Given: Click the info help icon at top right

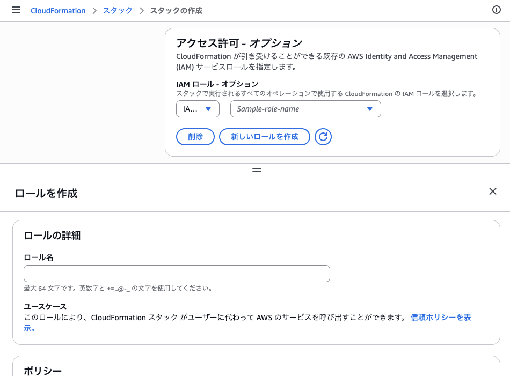Looking at the screenshot, I should [x=497, y=10].
